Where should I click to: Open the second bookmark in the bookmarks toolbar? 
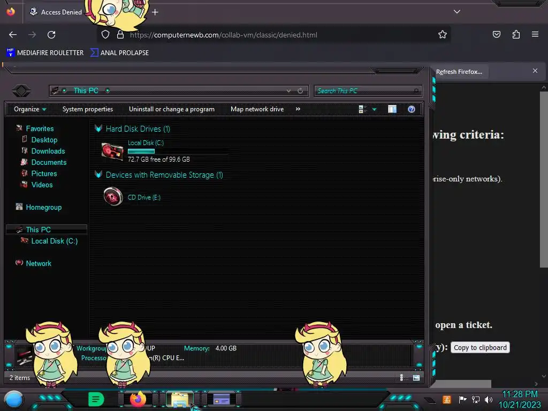pyautogui.click(x=119, y=53)
